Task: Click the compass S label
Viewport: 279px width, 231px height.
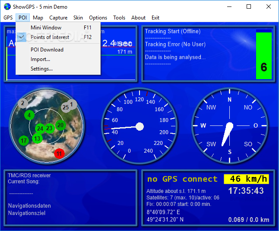Action: [x=230, y=152]
